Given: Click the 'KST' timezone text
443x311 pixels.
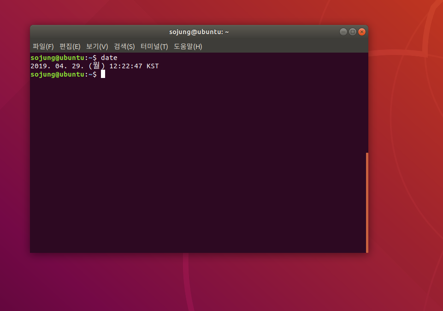Looking at the screenshot, I should pyautogui.click(x=153, y=66).
